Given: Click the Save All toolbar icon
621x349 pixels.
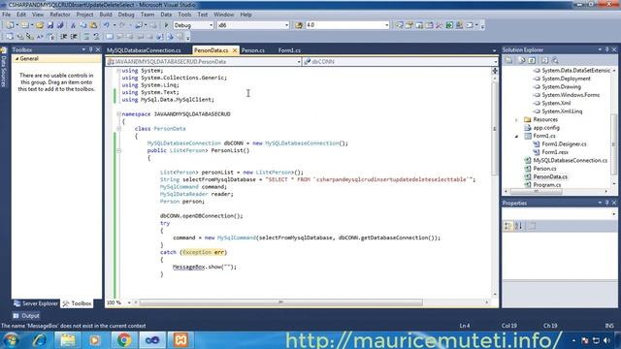Looking at the screenshot, I should click(60, 25).
